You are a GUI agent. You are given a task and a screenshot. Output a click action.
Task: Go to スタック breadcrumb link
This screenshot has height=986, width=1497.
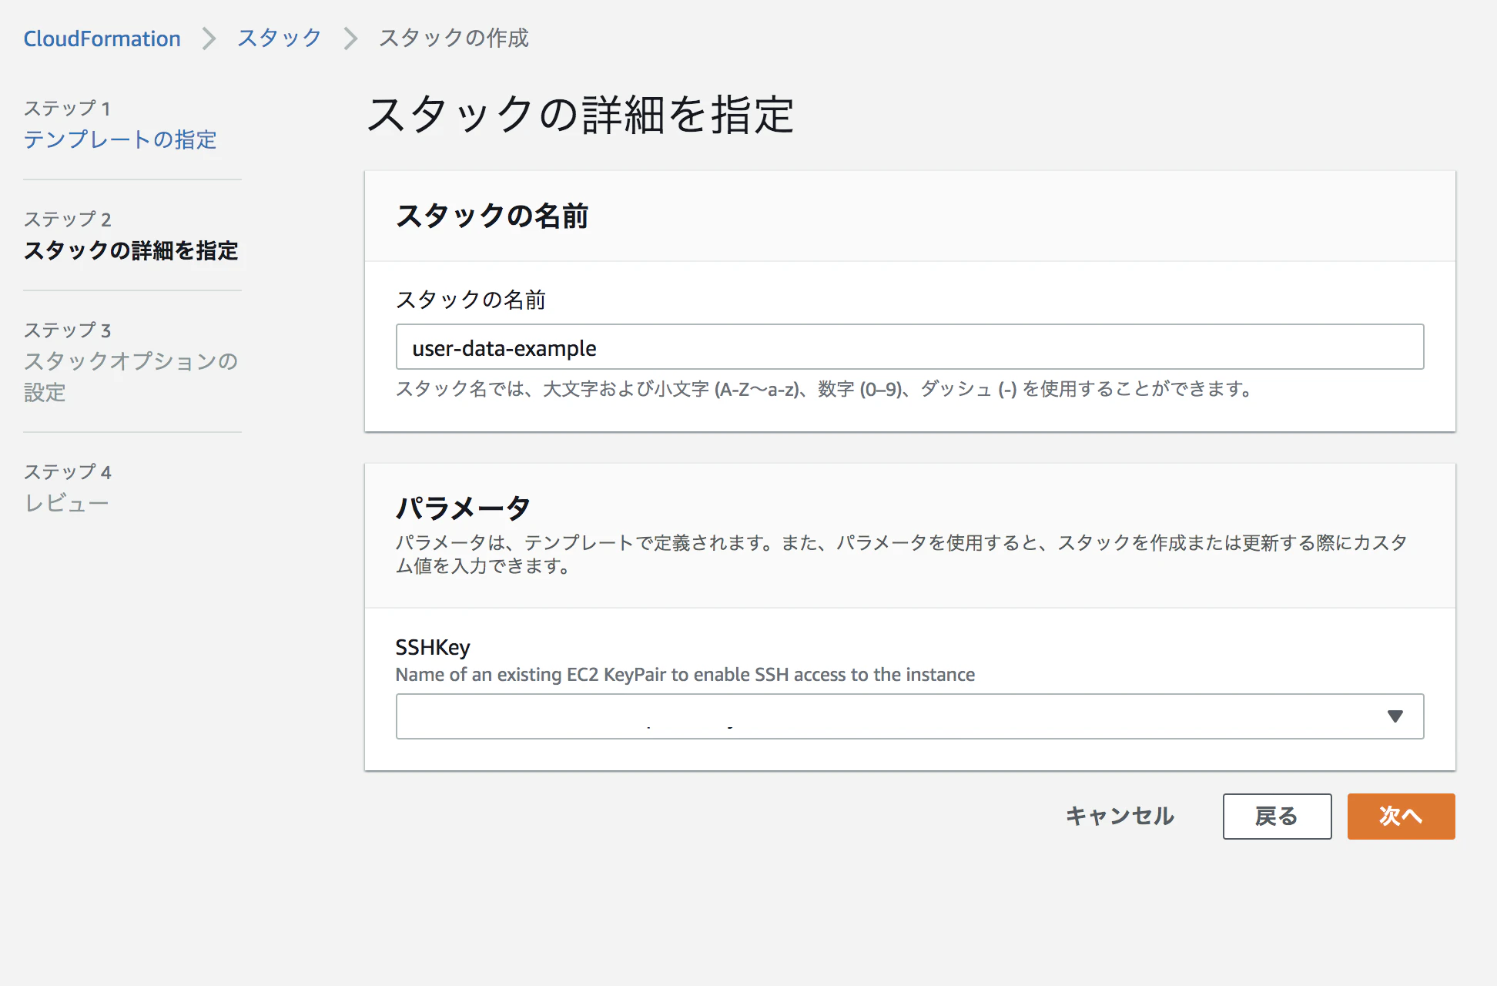tap(279, 38)
